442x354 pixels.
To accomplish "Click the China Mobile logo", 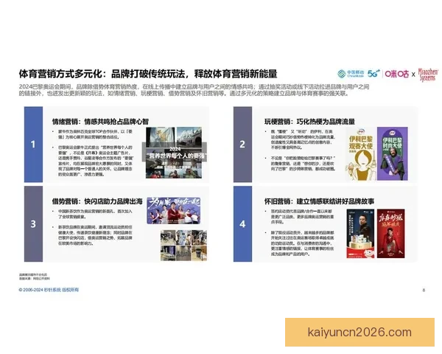I will (351, 74).
